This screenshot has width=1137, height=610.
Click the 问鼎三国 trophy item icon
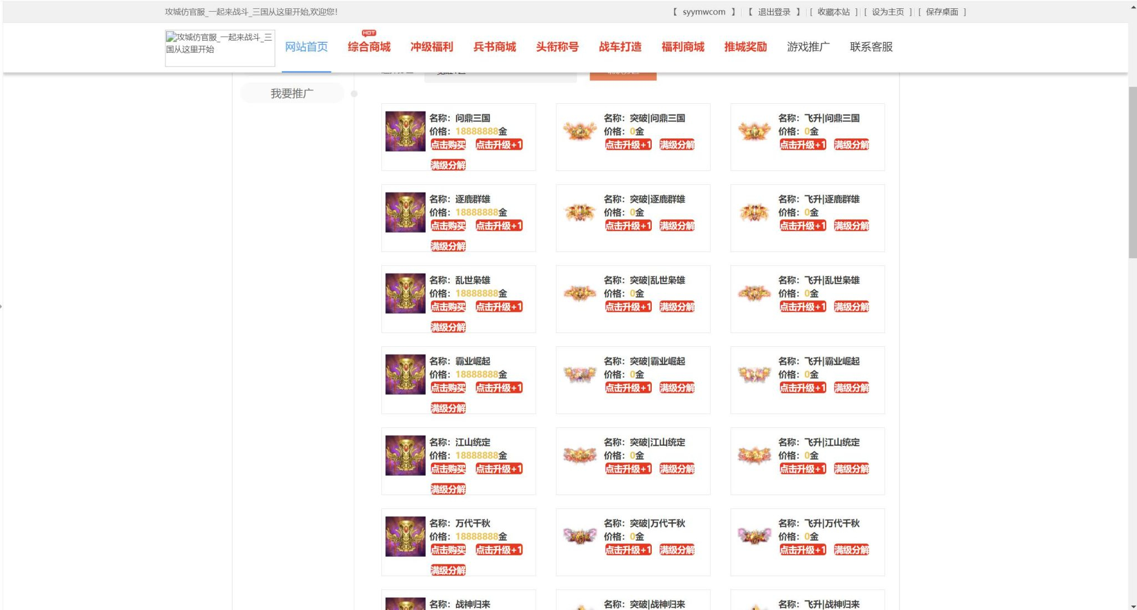pyautogui.click(x=405, y=132)
